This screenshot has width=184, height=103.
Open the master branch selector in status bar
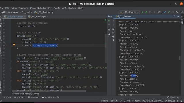pyautogui.click(x=170, y=100)
